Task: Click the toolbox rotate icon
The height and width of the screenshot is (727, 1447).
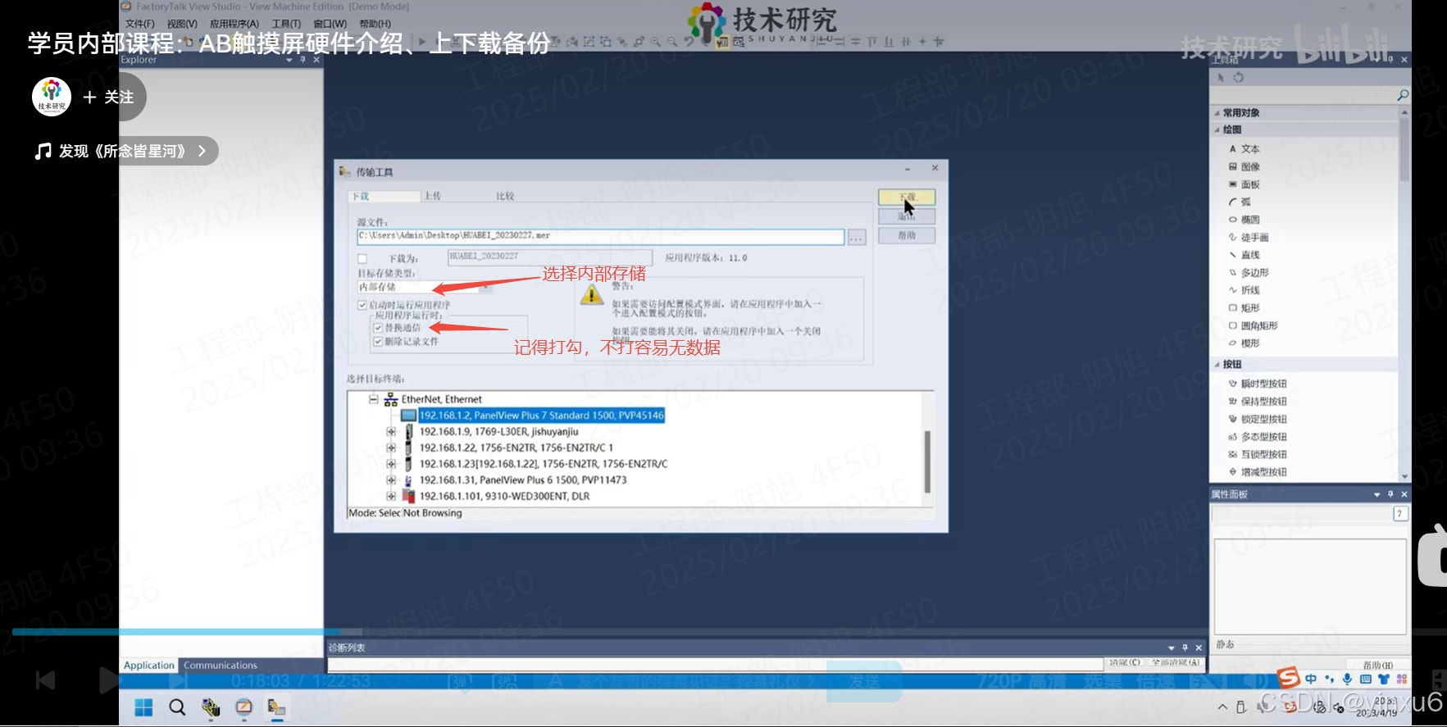Action: [x=1239, y=78]
